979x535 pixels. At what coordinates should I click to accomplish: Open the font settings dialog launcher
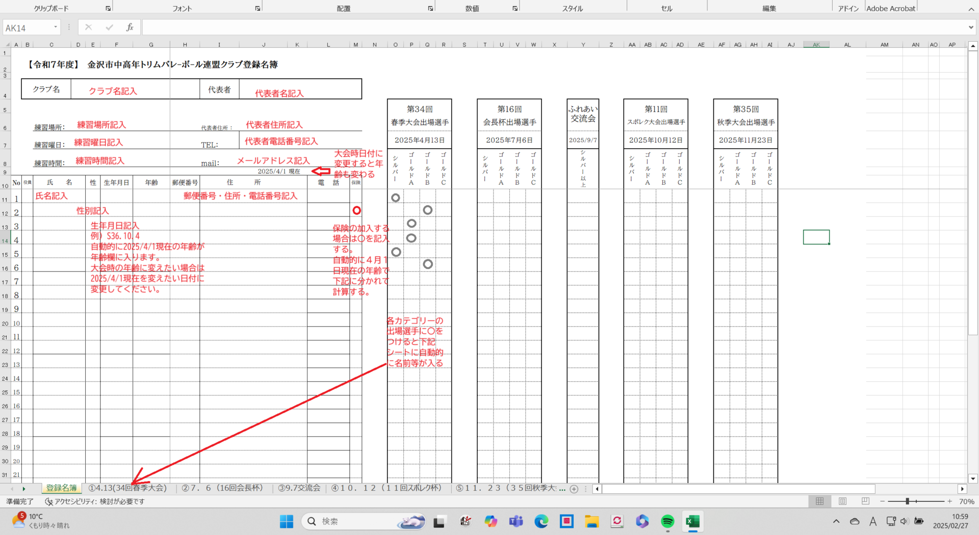point(257,9)
